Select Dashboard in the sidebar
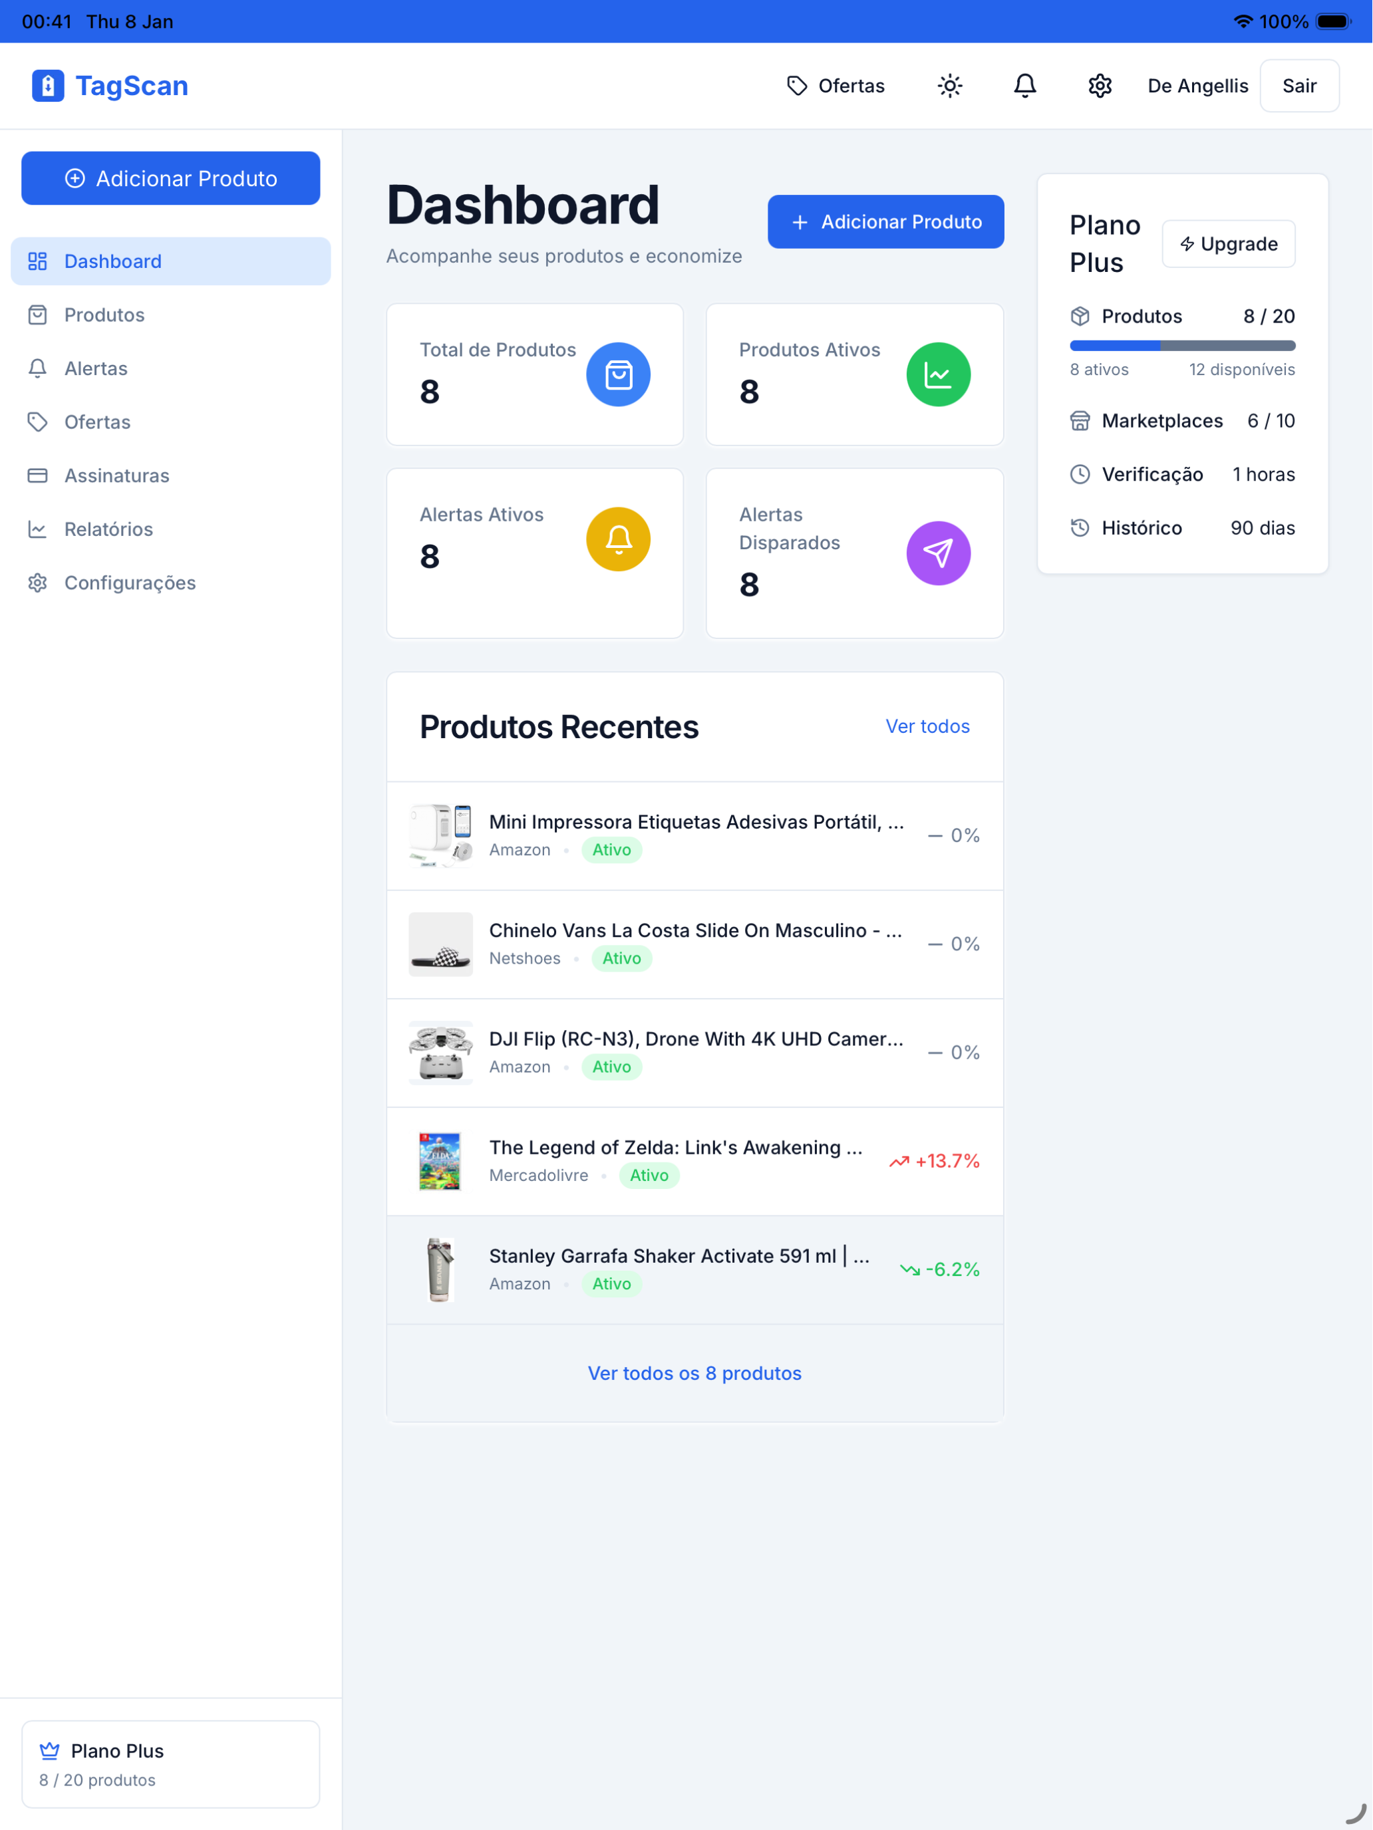Image resolution: width=1373 pixels, height=1830 pixels. pos(170,261)
